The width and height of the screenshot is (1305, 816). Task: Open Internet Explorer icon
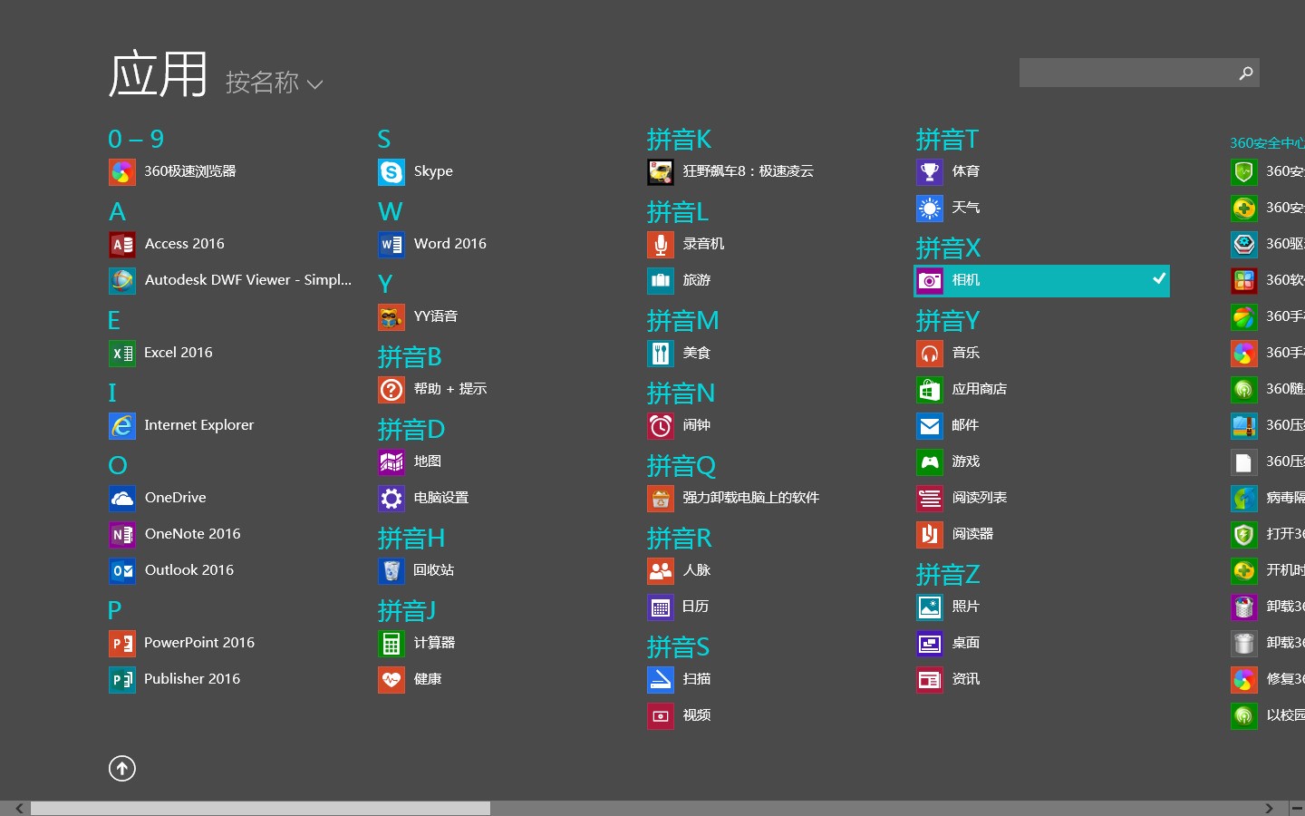click(x=122, y=425)
